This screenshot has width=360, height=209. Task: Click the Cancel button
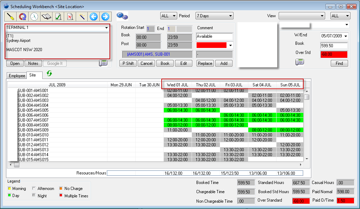[147, 63]
